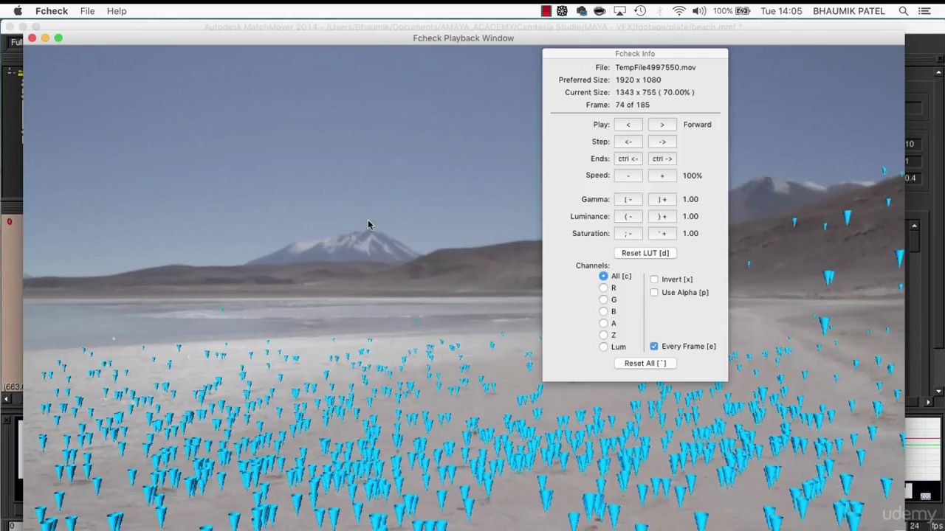Open the Wi-Fi status menu
Image resolution: width=945 pixels, height=531 pixels.
pos(679,10)
